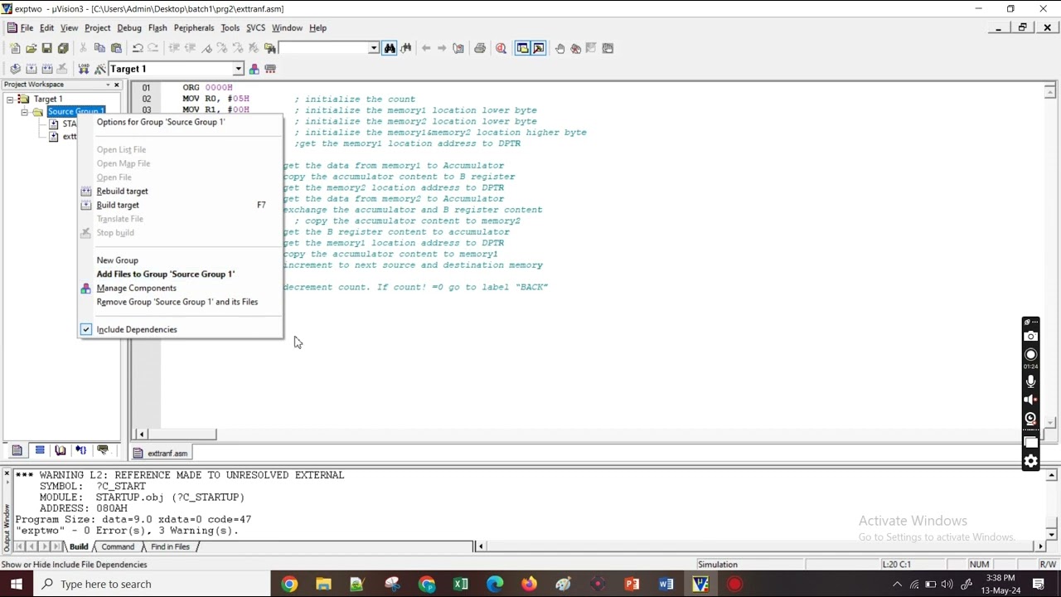Choose Remove Group 'Source Group 1' and its Files
The height and width of the screenshot is (597, 1061).
(x=177, y=302)
